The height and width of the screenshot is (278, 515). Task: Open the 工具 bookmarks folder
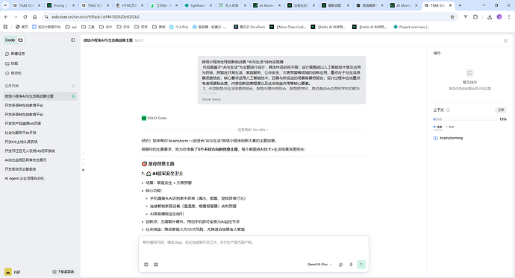coord(87,27)
